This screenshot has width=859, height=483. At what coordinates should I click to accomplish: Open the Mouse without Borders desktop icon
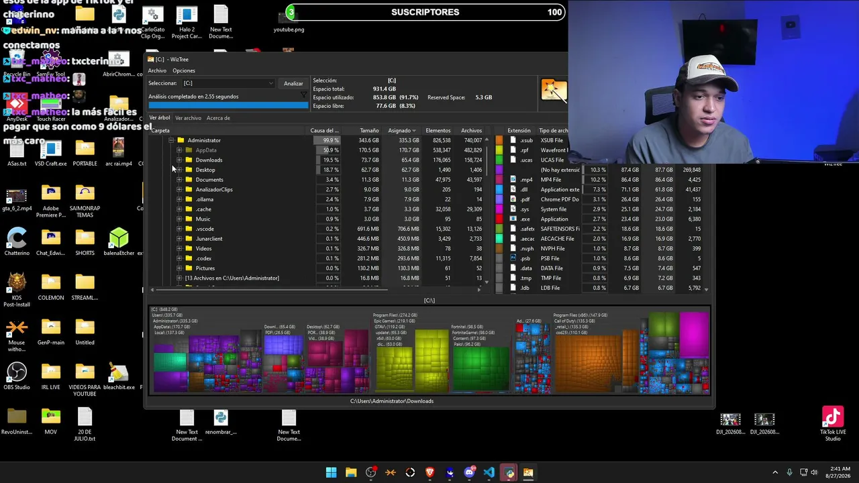click(17, 335)
